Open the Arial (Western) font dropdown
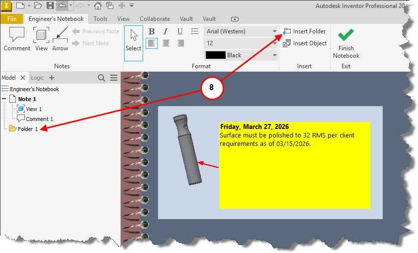 [241, 31]
